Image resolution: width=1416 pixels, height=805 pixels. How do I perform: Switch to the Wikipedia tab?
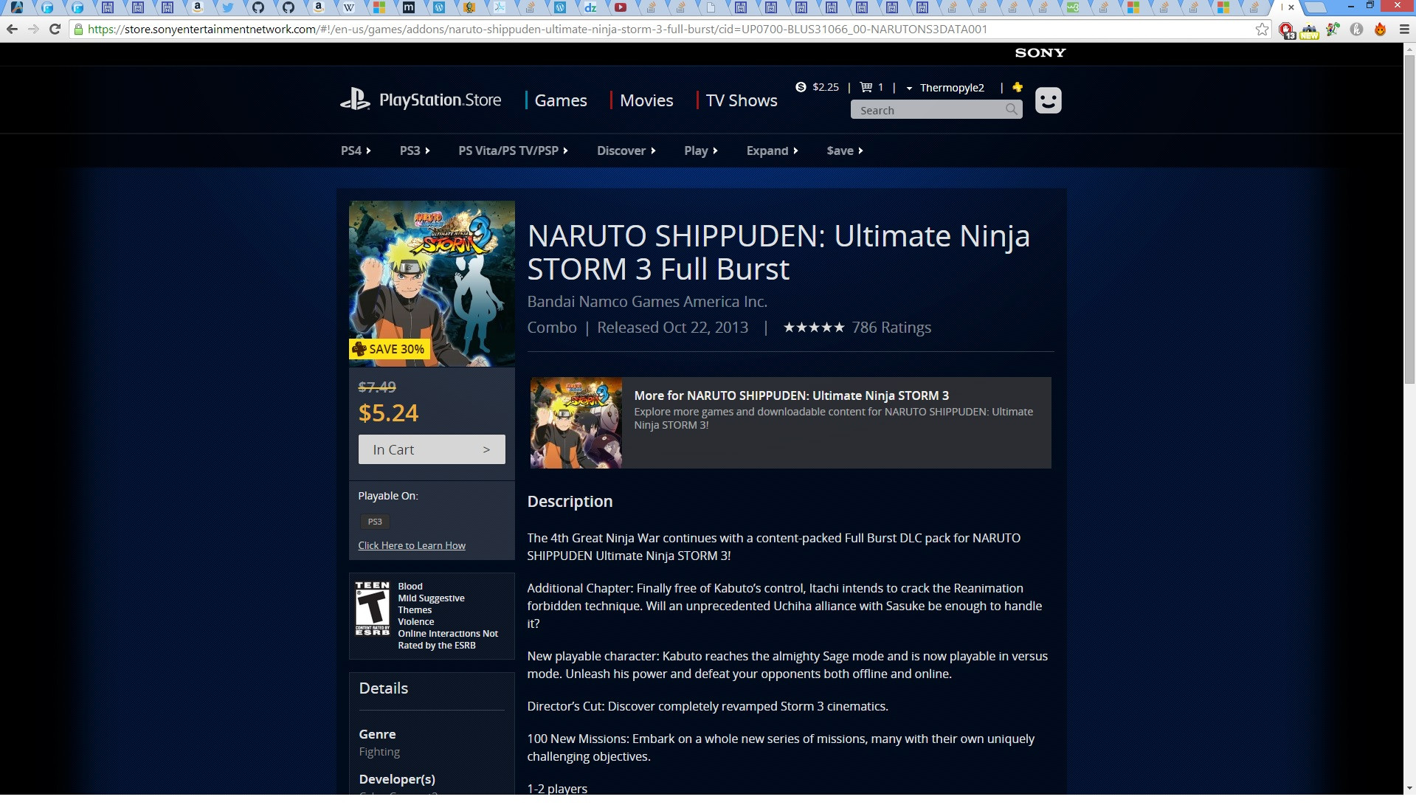(348, 7)
